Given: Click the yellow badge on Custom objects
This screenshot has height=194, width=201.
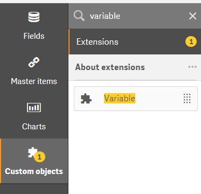Looking at the screenshot, I should [x=39, y=157].
